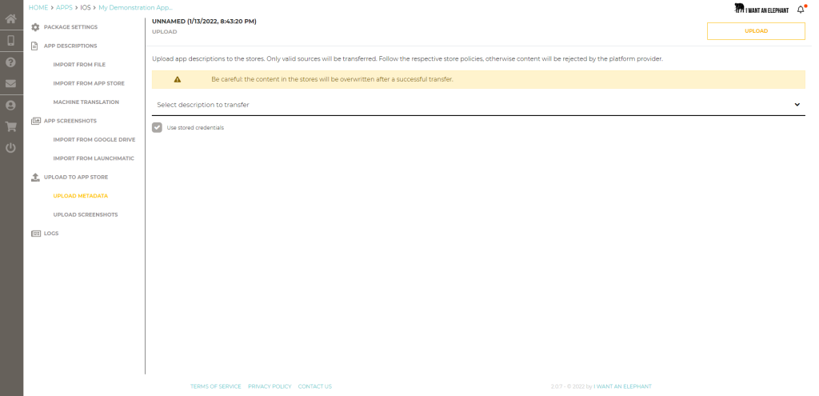Click the overwrite warning message text
Image resolution: width=819 pixels, height=396 pixels.
coord(332,79)
